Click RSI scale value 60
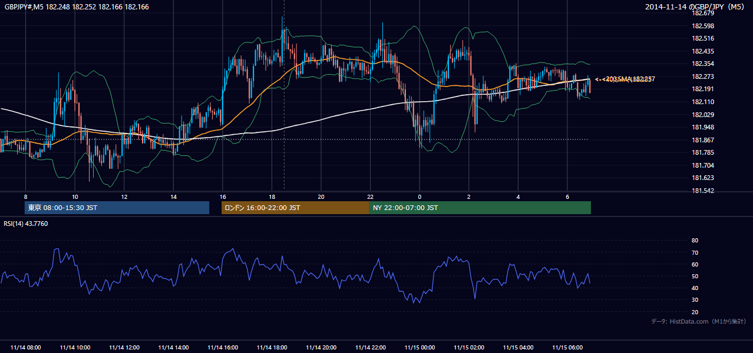The image size is (753, 353). (695, 264)
